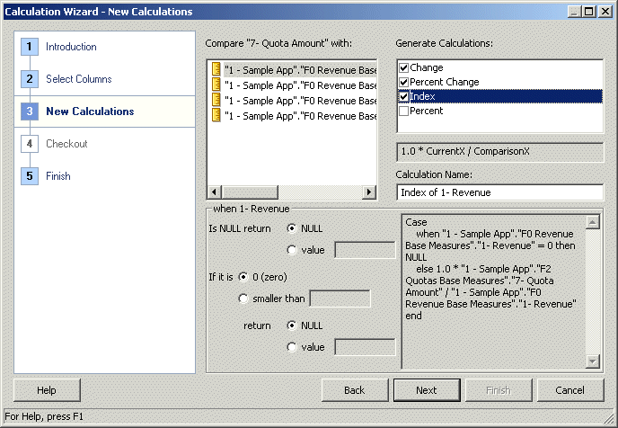Click the step 4 Checkout number icon
Viewport: 618px width, 428px height.
[30, 144]
